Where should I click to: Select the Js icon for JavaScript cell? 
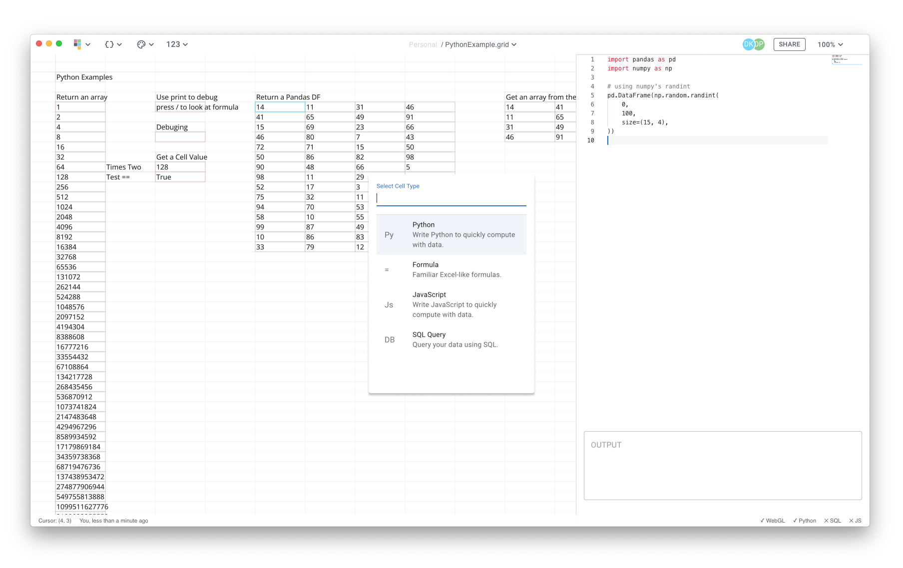(x=389, y=305)
